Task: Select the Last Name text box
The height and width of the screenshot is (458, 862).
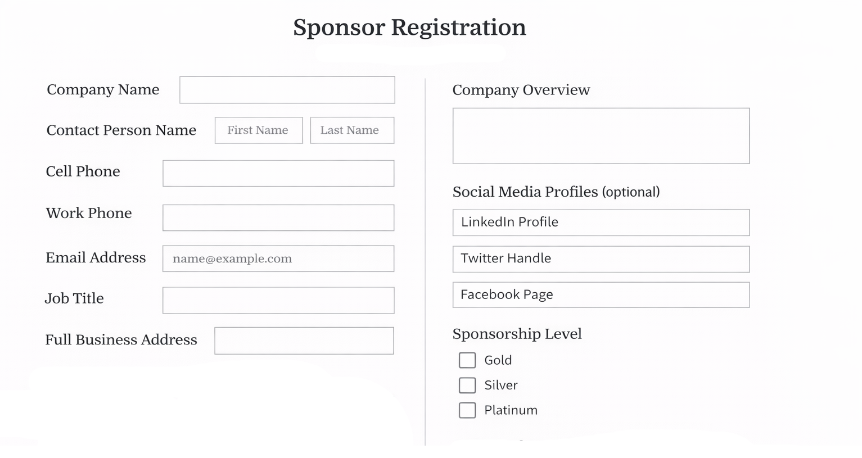Action: 352,130
